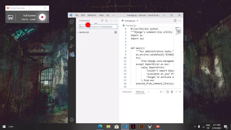Viewport: 231px width, 130px height.
Task: Maximize the terminal panel with chevron up
Action: [176, 92]
